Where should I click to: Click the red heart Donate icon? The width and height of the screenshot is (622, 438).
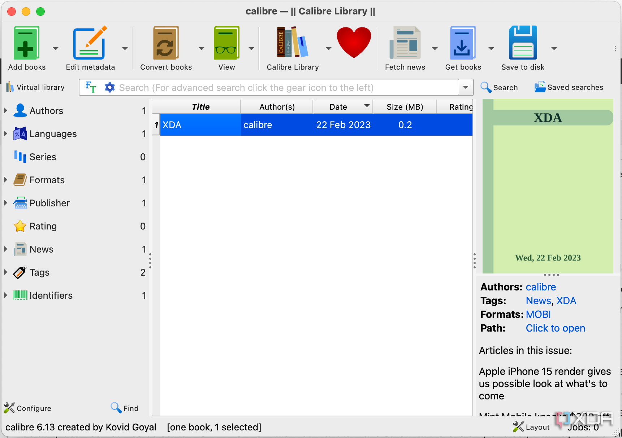pos(354,42)
